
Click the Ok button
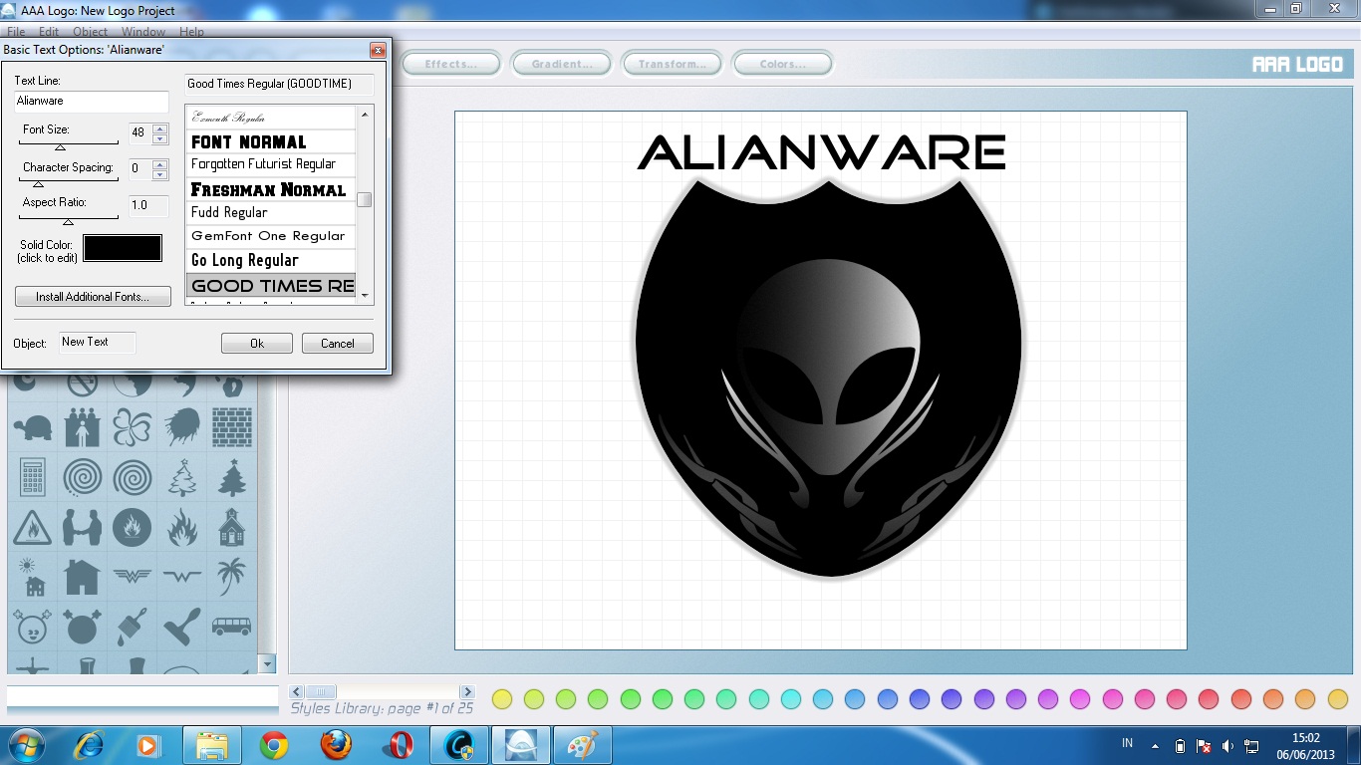257,343
